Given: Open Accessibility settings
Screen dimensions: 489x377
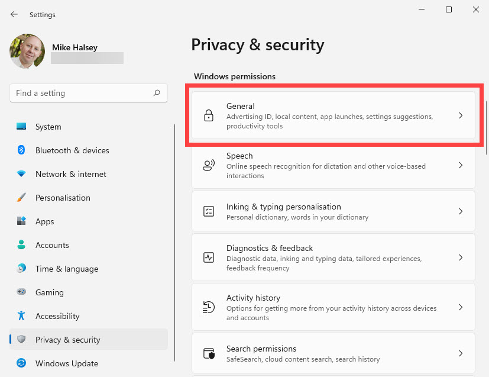Looking at the screenshot, I should 89,316.
